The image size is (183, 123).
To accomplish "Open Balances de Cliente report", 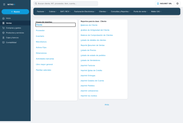I will tap(89, 25).
